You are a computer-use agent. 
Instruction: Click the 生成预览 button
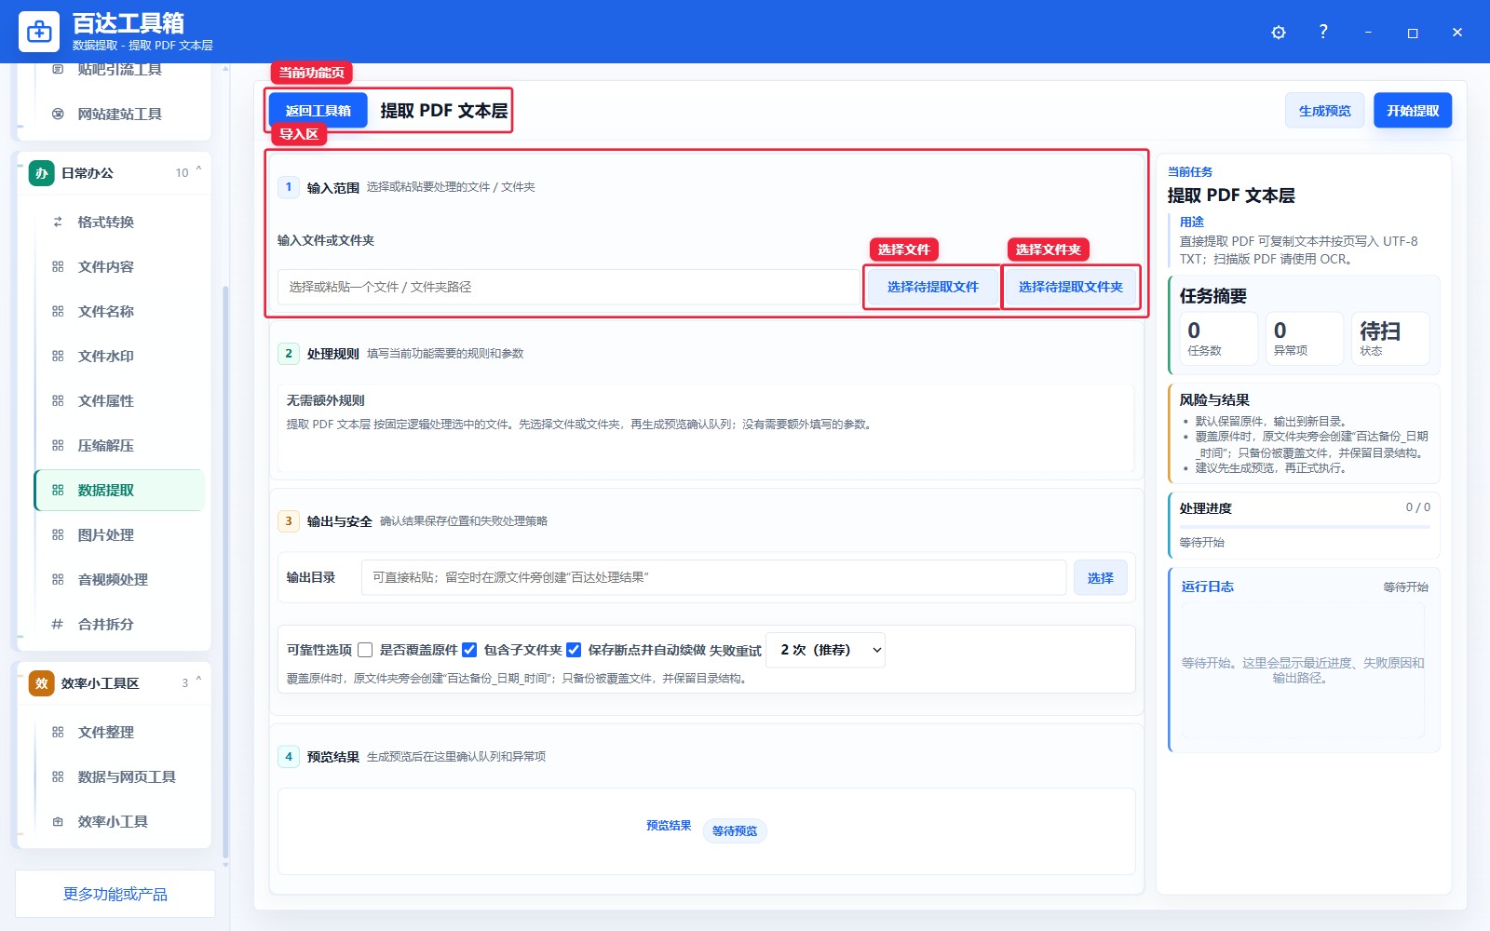tap(1324, 111)
